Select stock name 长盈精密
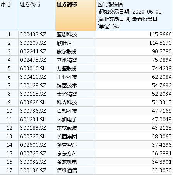 pos(67,94)
